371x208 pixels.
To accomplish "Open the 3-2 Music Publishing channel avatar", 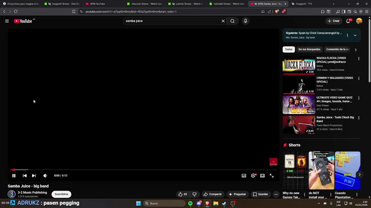I will coord(12,194).
